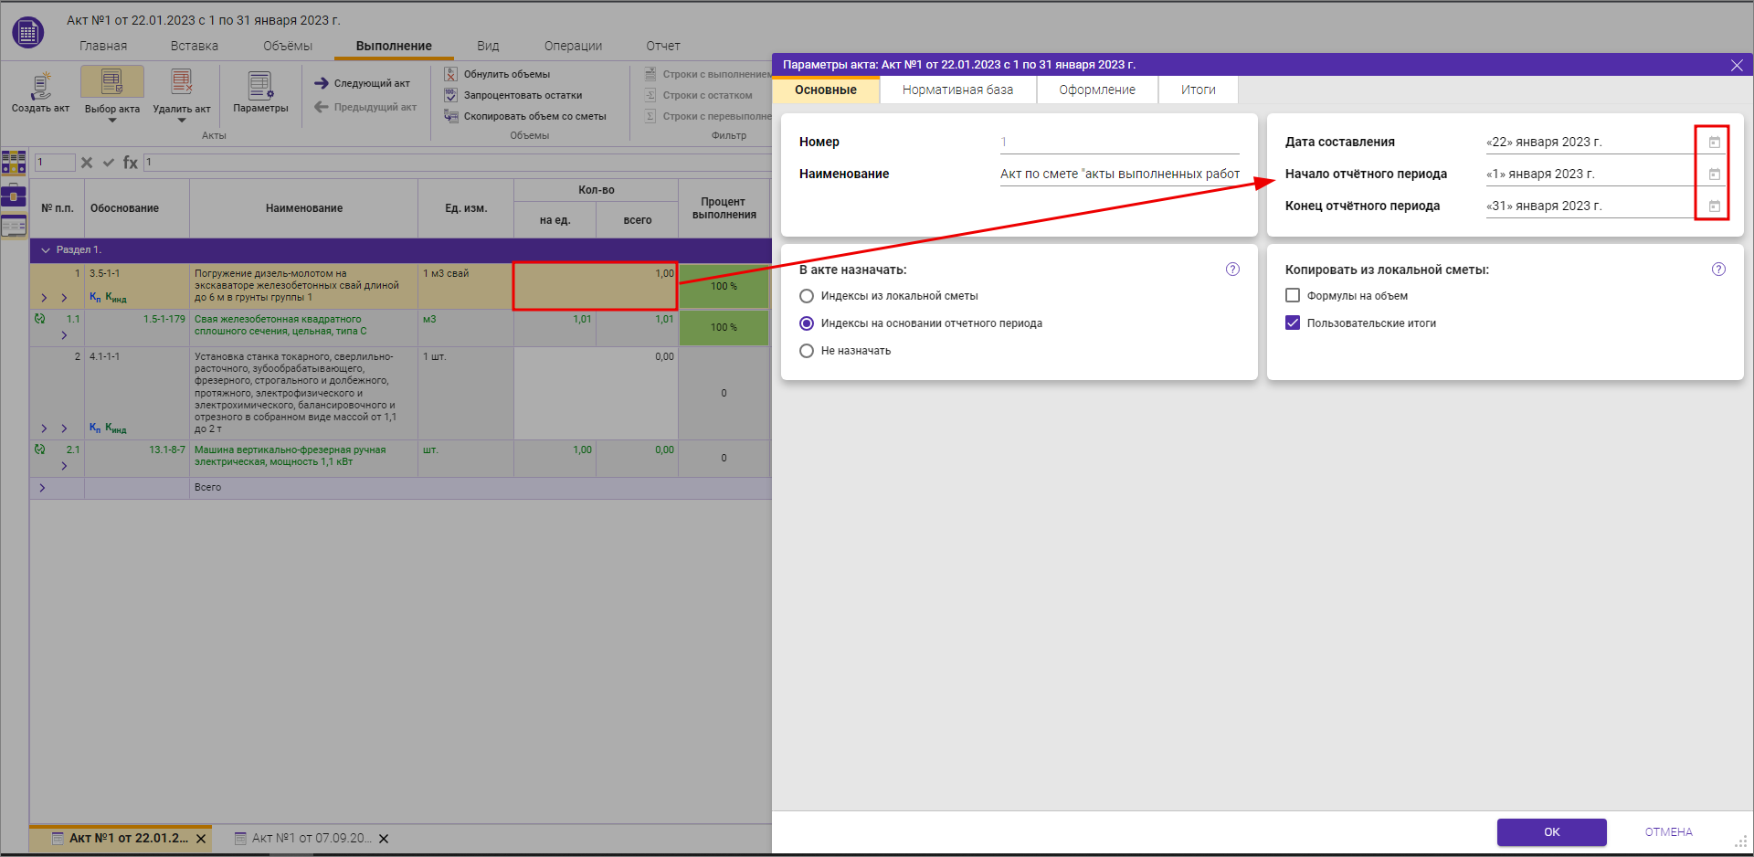Screen dimensions: 1754x857
Task: Switch to the Нормативная база tab
Action: point(957,90)
